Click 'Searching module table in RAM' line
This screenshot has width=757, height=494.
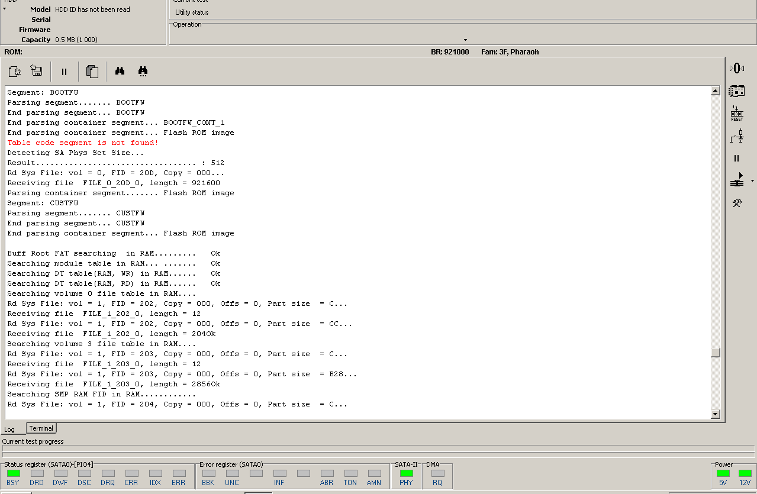point(114,263)
